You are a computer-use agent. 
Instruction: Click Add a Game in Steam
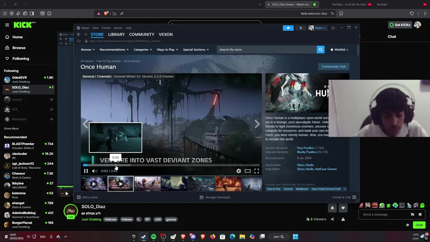87,197
